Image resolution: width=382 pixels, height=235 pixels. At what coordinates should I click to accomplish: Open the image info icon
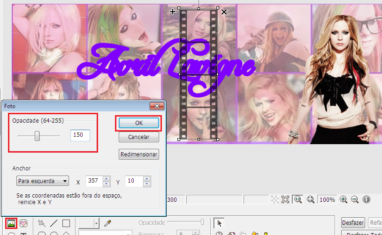[367, 199]
